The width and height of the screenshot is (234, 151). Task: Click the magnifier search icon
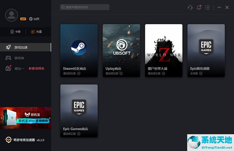point(63,7)
